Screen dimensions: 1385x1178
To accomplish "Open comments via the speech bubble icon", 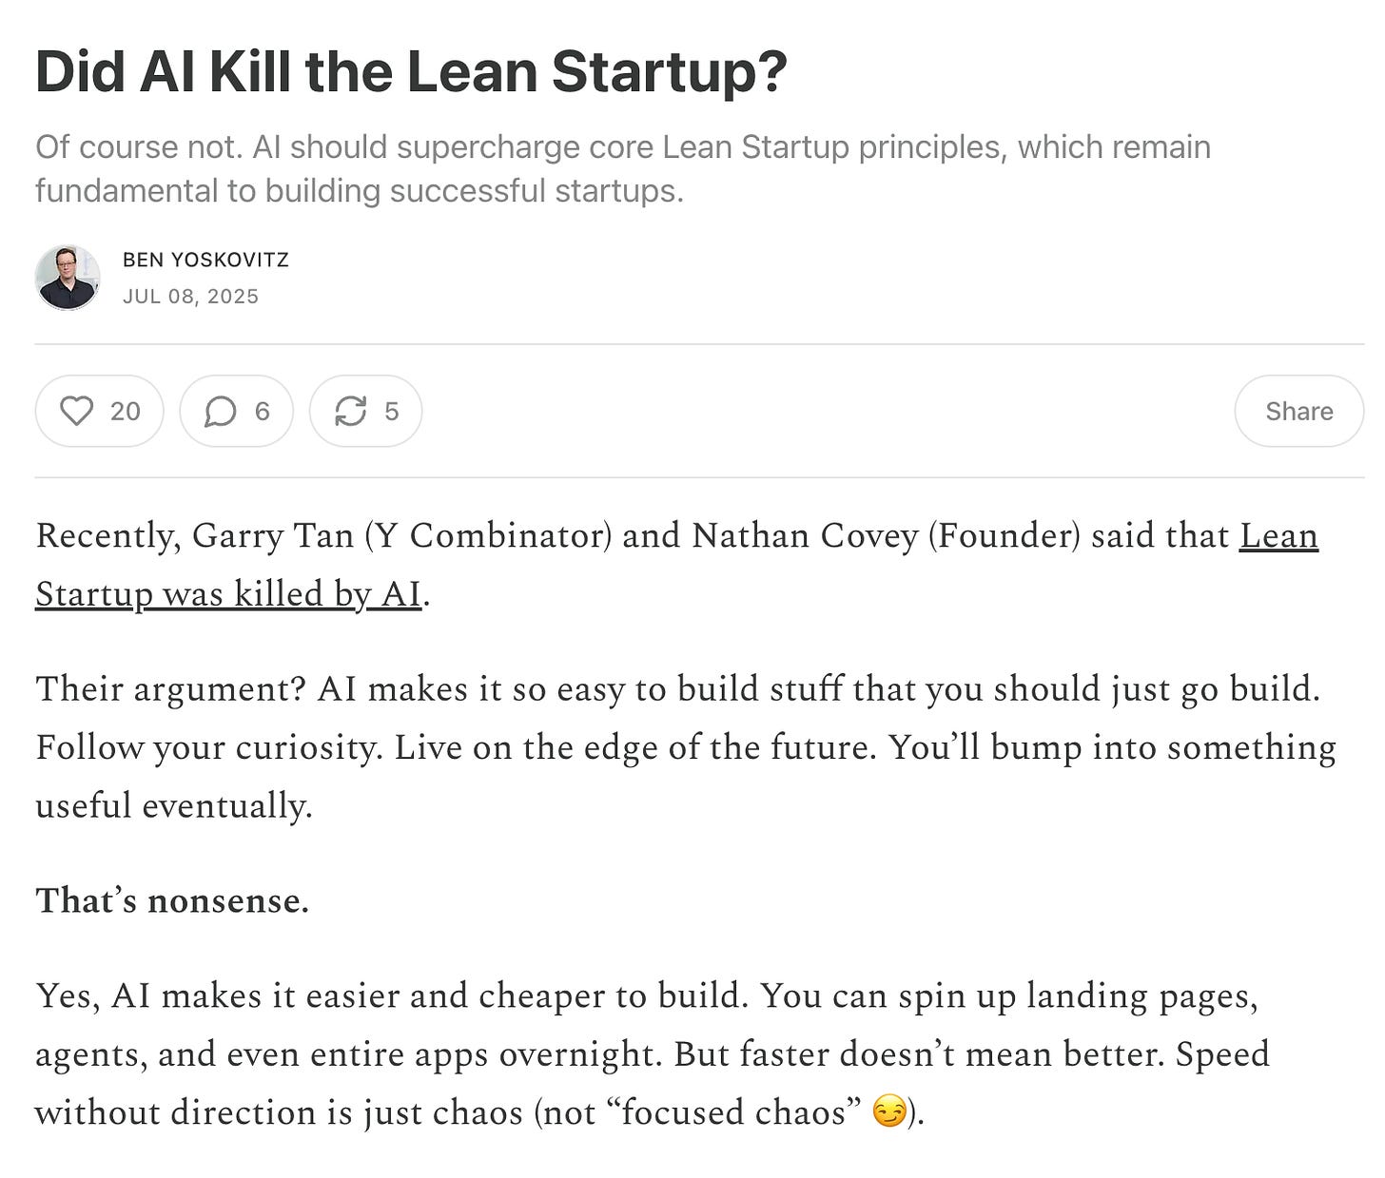I will coord(220,411).
